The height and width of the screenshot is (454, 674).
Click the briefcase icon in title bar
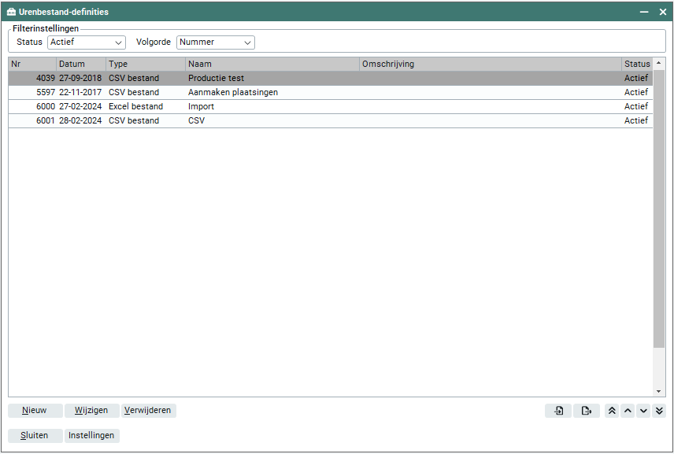[x=11, y=12]
